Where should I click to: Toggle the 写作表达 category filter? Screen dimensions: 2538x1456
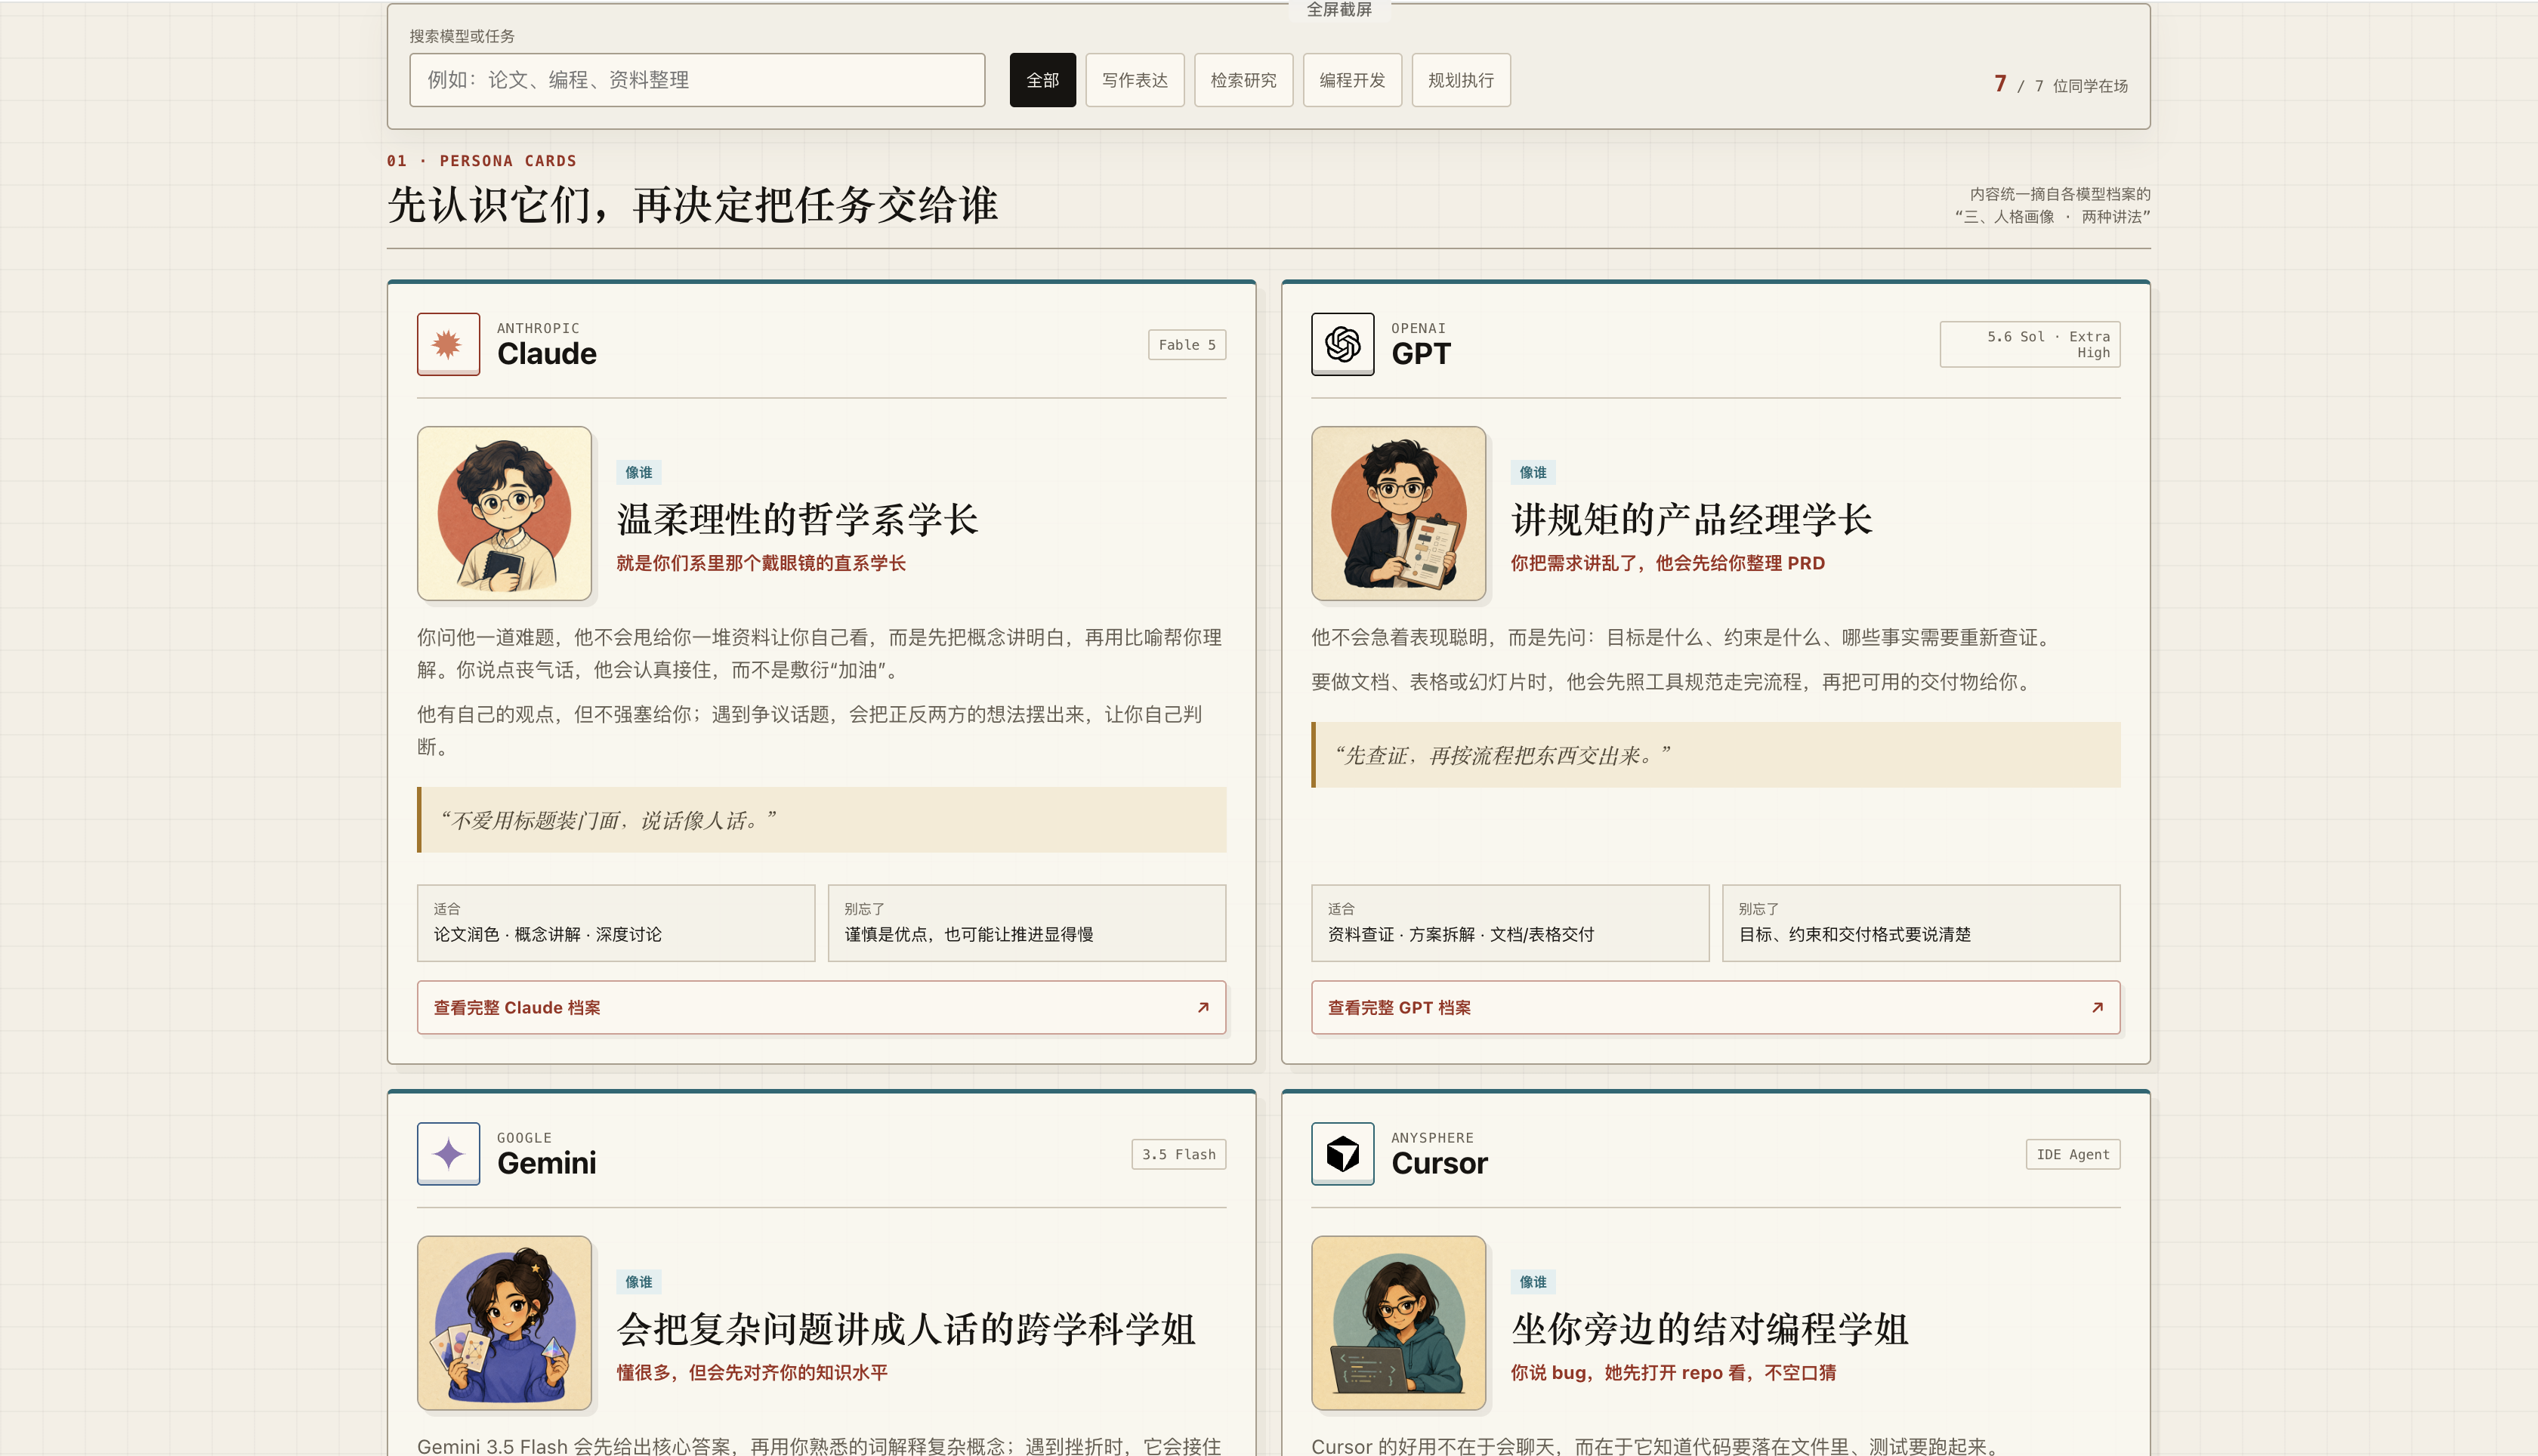pyautogui.click(x=1135, y=80)
